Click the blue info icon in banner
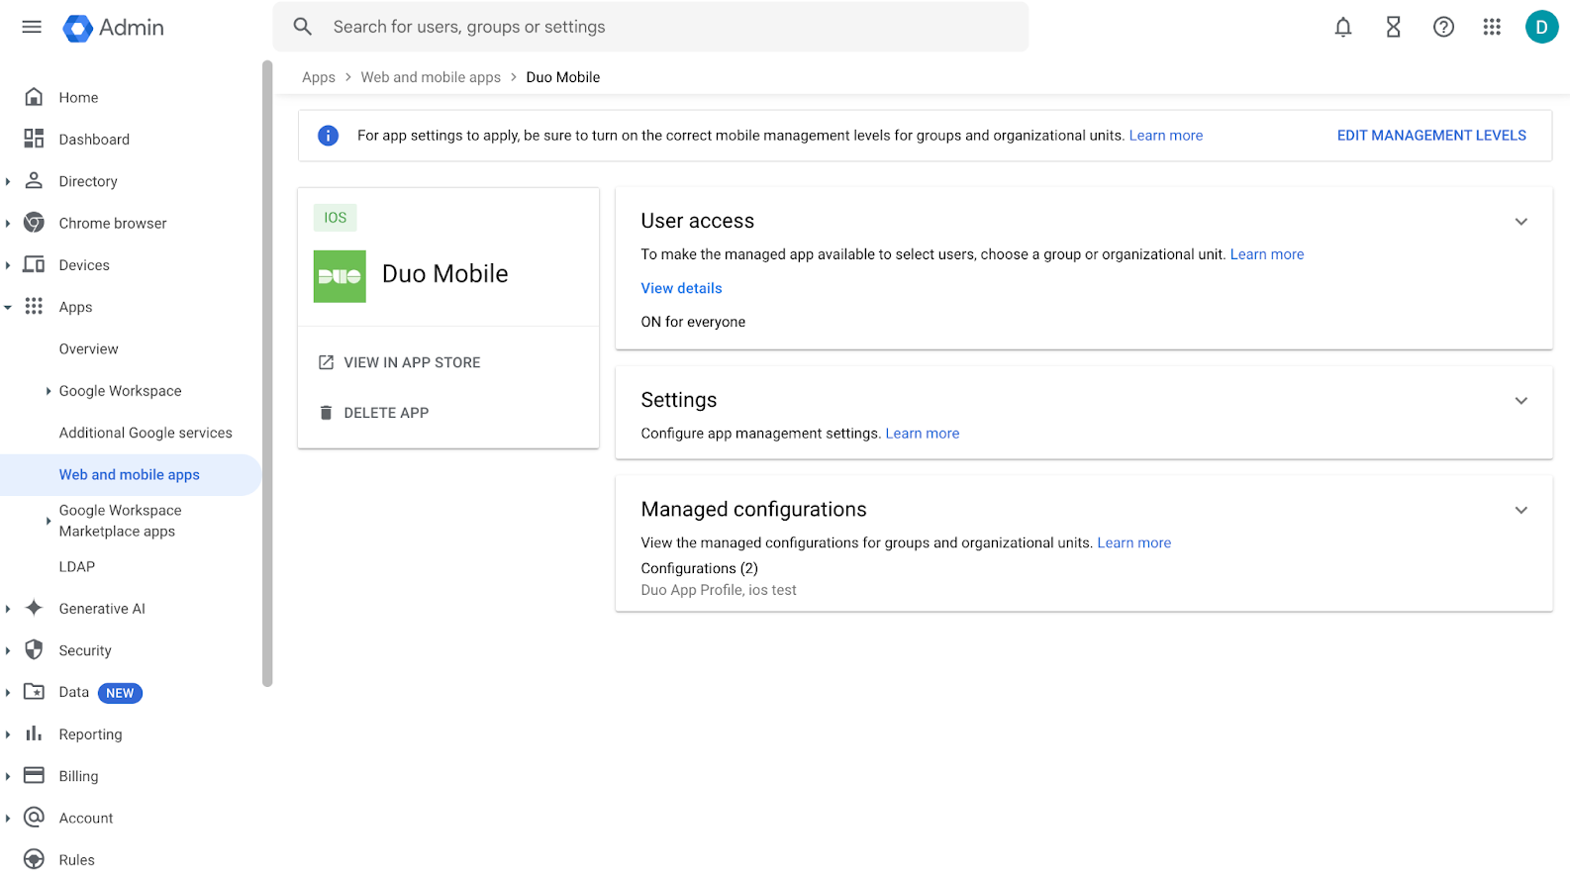 328,136
